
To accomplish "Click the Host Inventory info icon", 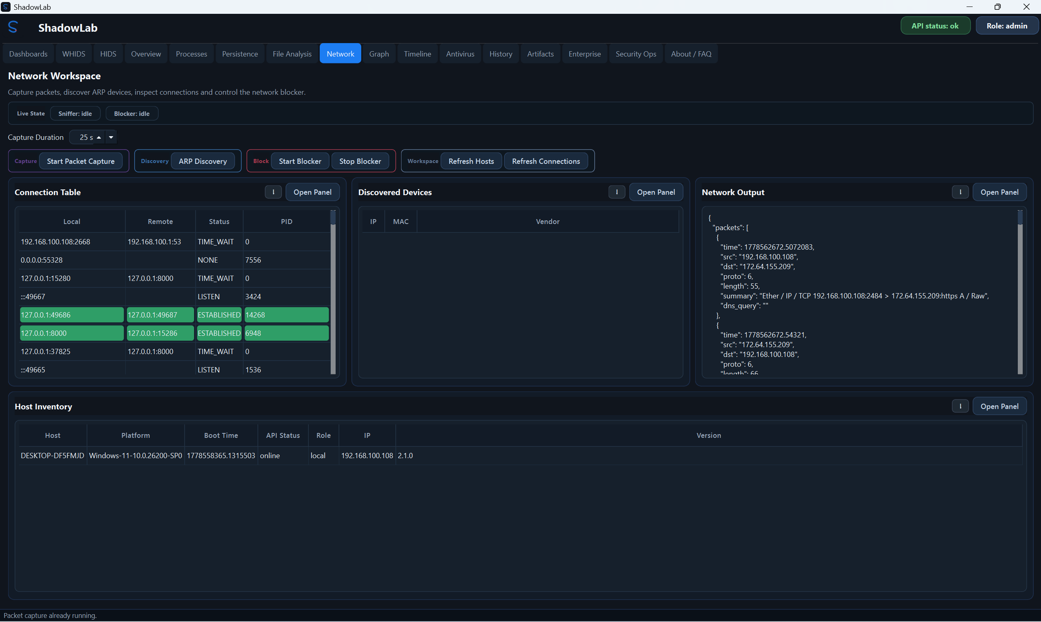I will tap(960, 406).
